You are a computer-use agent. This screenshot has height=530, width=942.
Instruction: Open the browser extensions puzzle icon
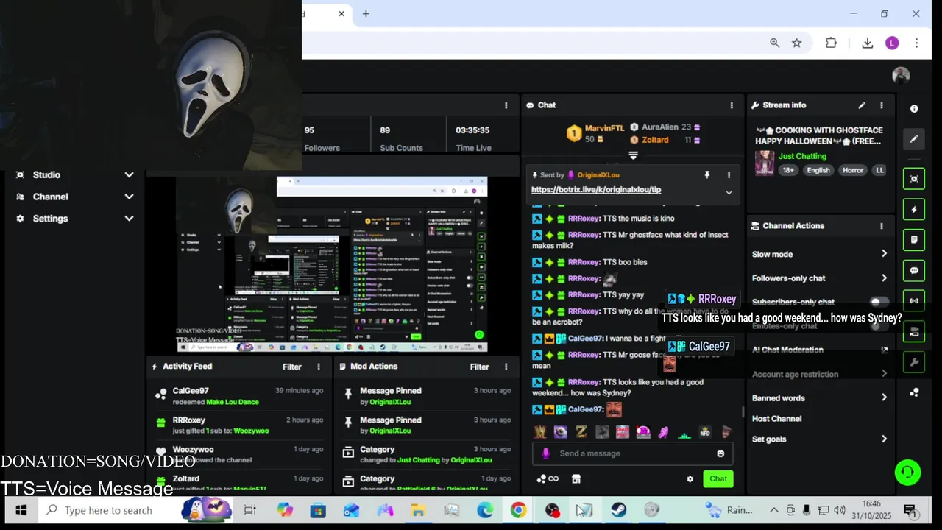[x=831, y=43]
